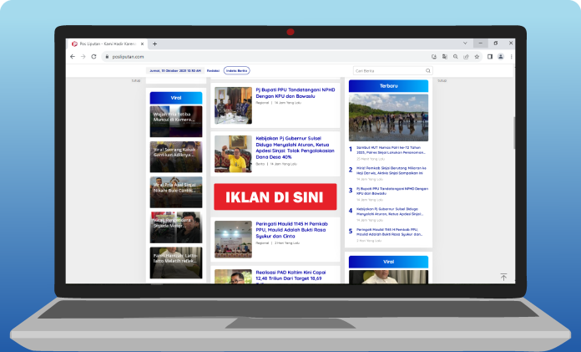Click the translate page icon

(x=445, y=57)
